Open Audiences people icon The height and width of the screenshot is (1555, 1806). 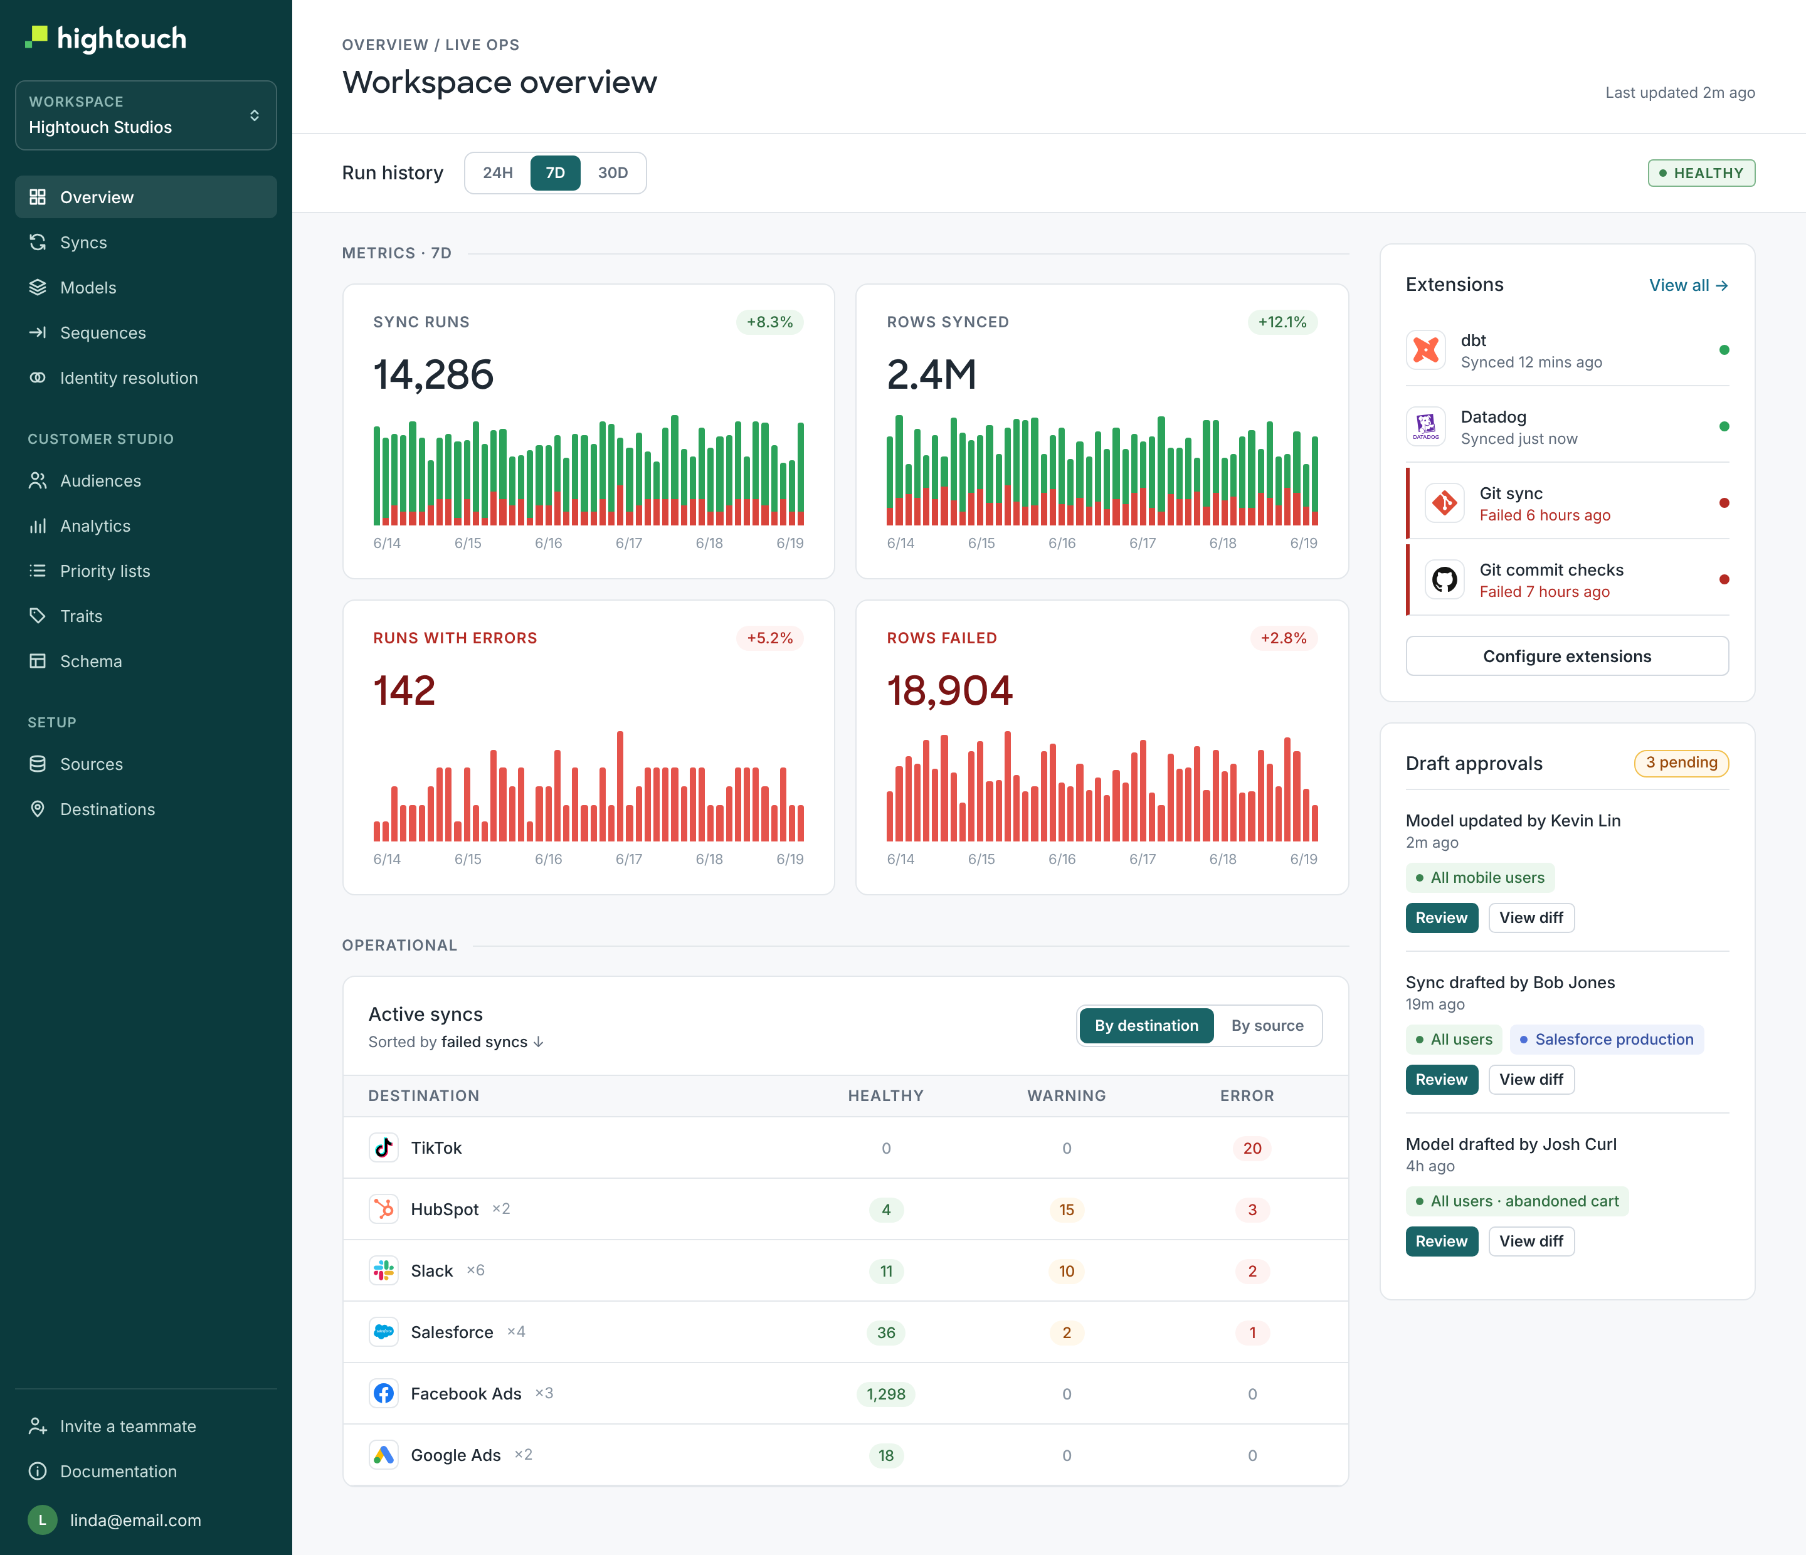pos(38,481)
